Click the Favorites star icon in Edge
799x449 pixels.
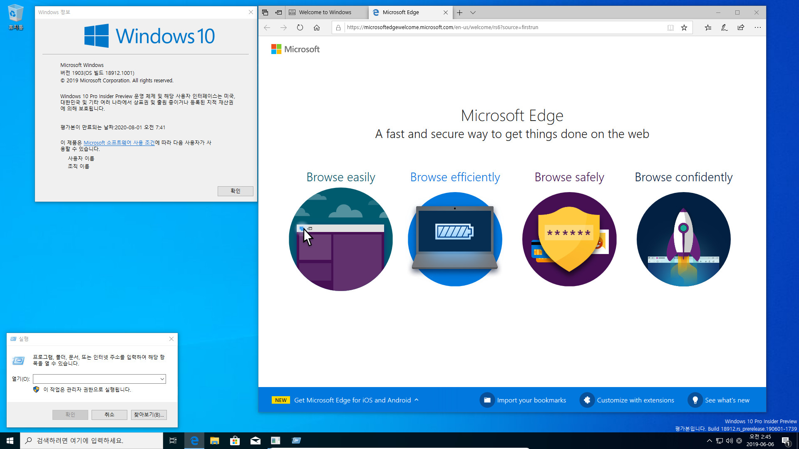(685, 27)
